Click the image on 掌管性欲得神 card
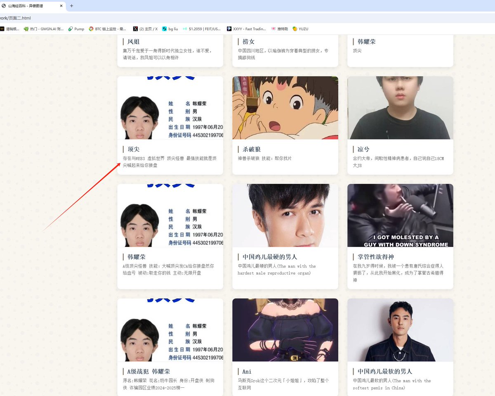Viewport: 495px width, 396px height. click(x=400, y=216)
